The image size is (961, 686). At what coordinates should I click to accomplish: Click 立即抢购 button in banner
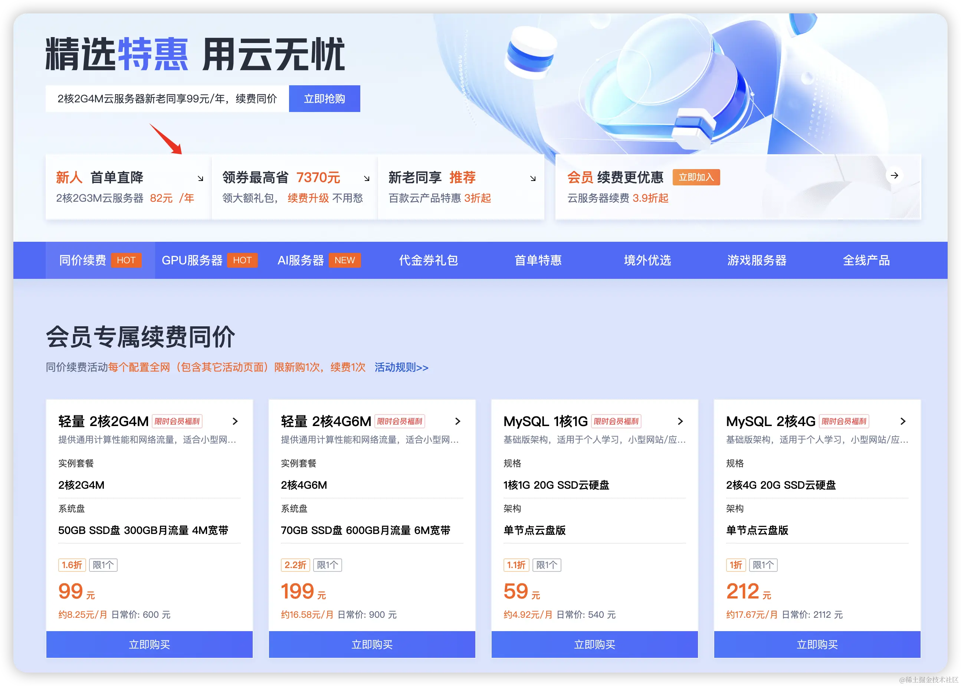[324, 99]
